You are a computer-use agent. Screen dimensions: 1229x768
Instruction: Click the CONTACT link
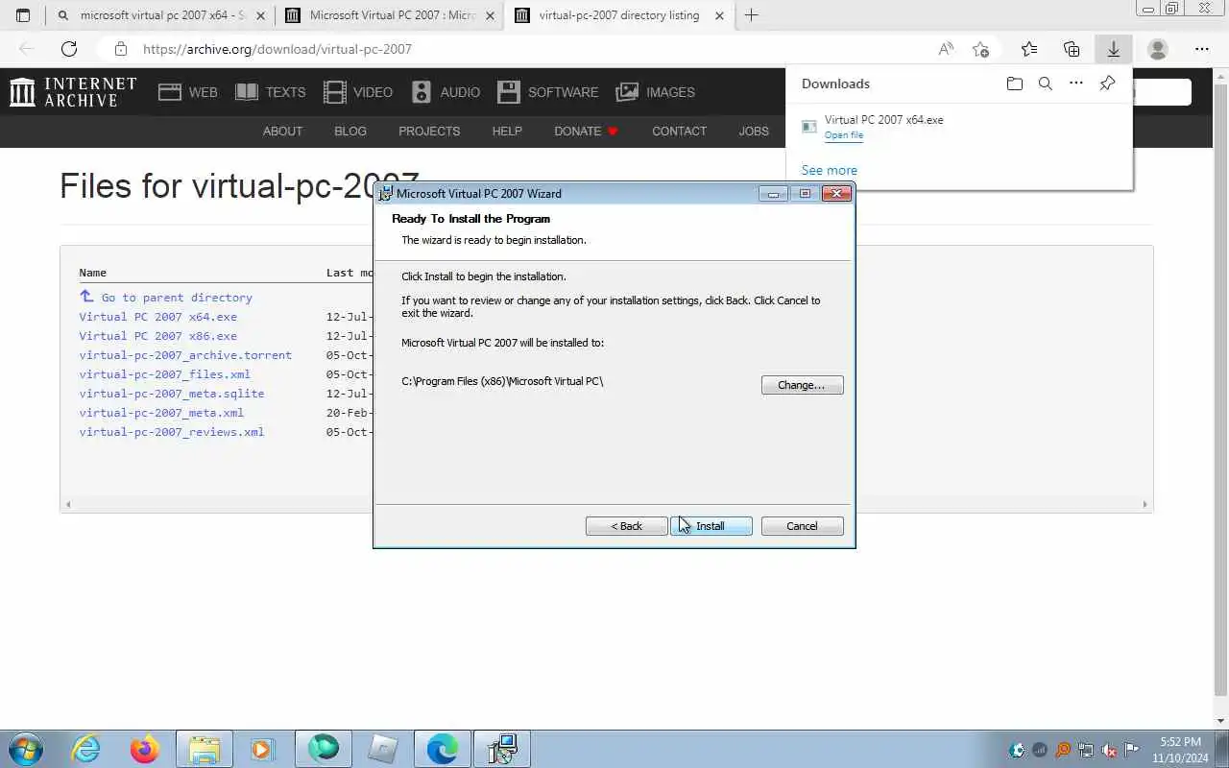pyautogui.click(x=679, y=132)
